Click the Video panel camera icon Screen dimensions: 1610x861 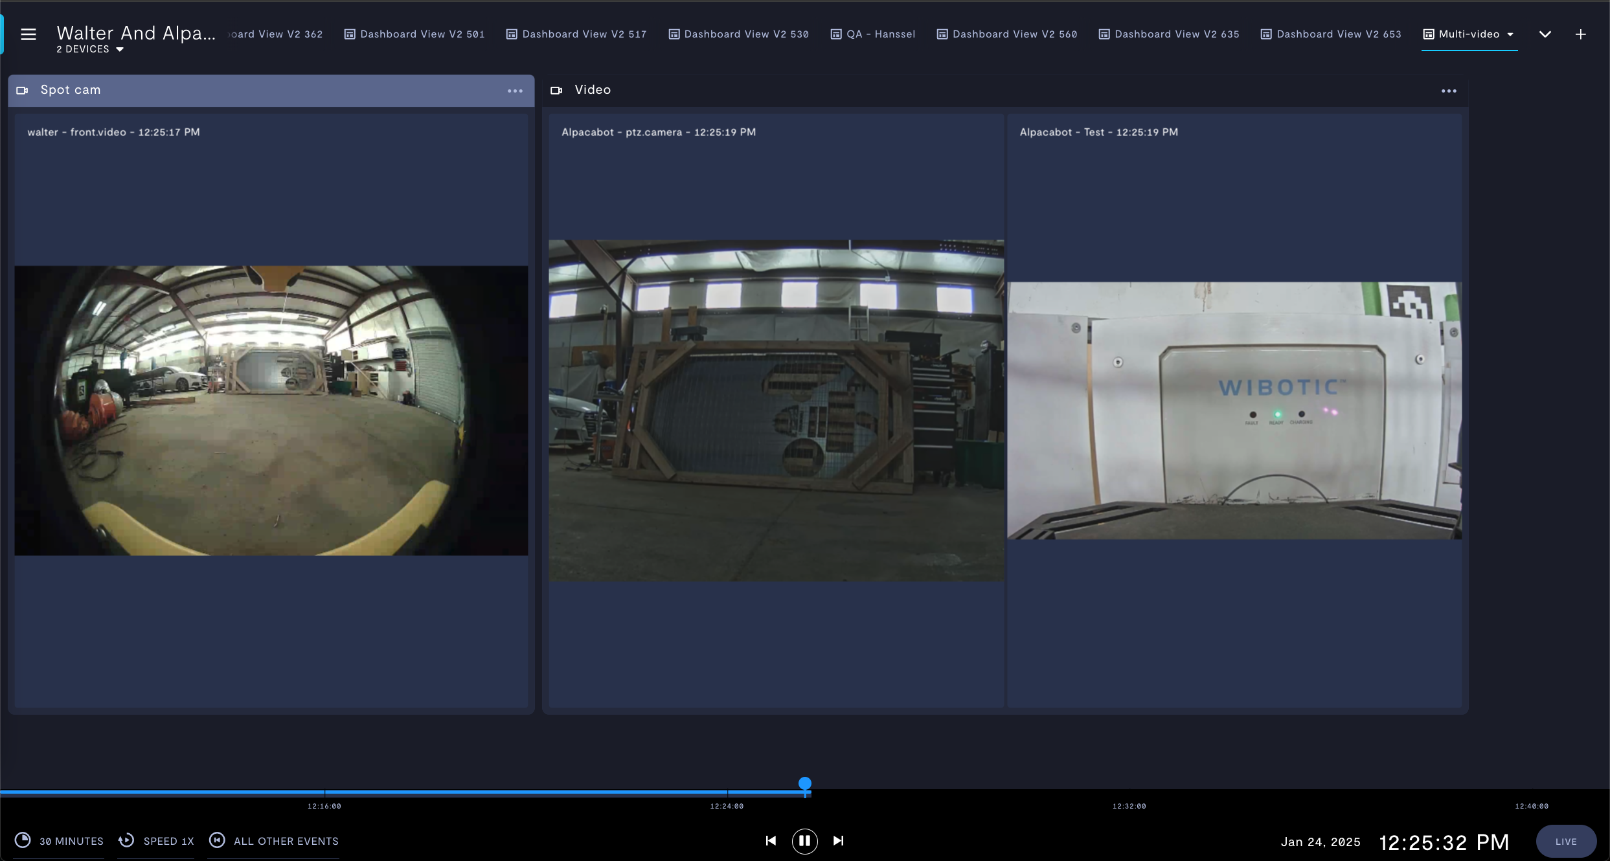pos(556,90)
